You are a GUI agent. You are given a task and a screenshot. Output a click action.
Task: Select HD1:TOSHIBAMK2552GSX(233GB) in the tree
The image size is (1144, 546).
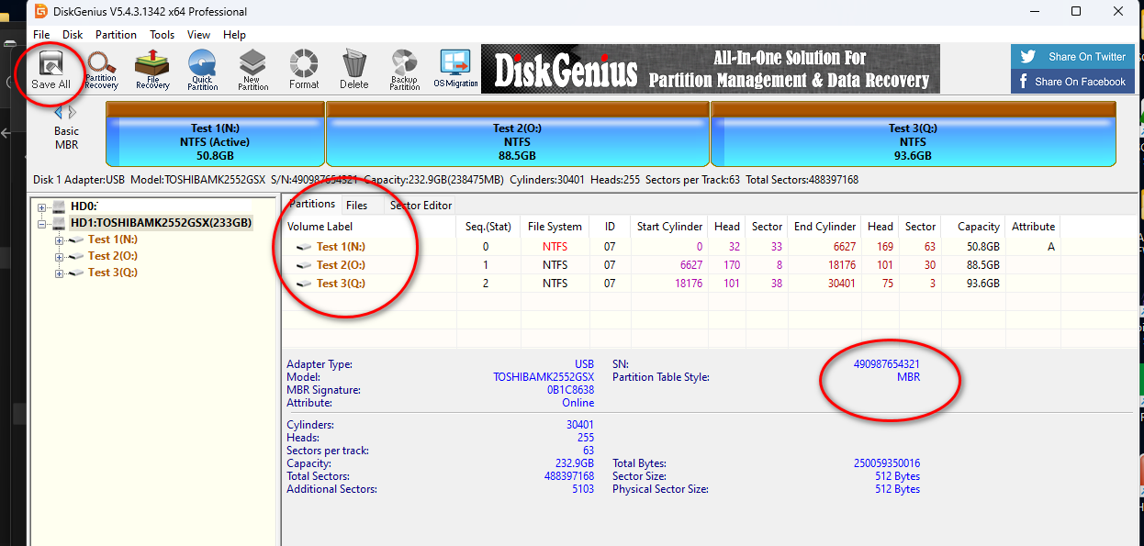[162, 223]
